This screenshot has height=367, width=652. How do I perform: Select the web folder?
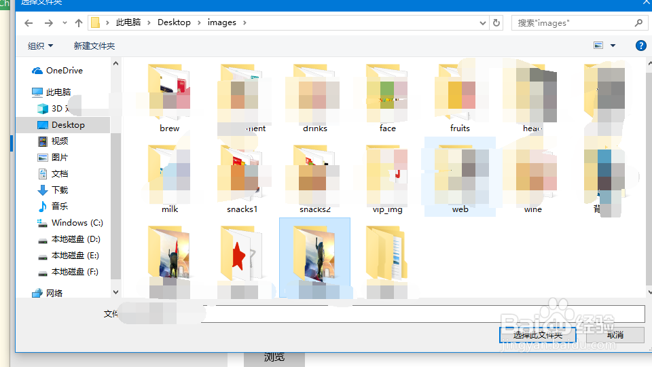click(x=460, y=177)
